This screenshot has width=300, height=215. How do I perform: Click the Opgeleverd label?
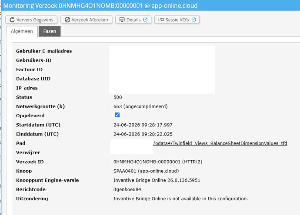(x=30, y=116)
